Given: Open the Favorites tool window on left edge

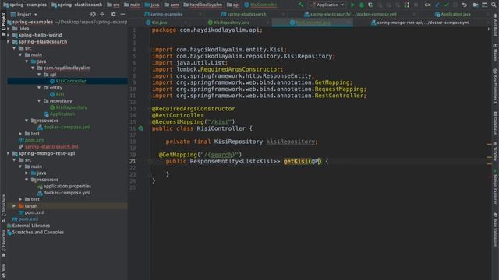Looking at the screenshot, I should click(x=3, y=243).
